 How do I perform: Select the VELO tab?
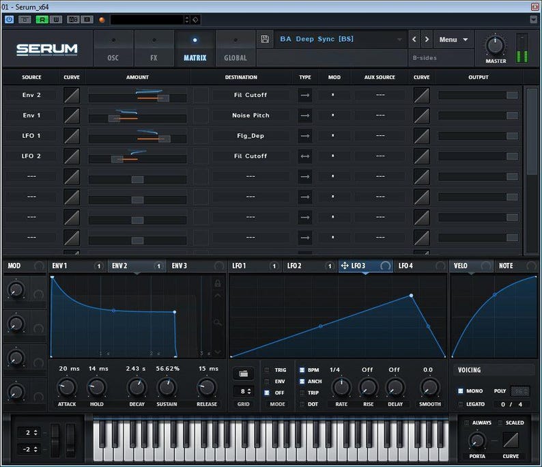pos(471,266)
